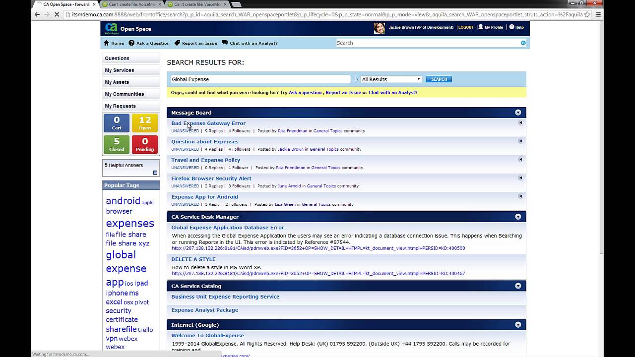Collapse the Message Board section
Screen dimensions: 635x357
point(518,113)
